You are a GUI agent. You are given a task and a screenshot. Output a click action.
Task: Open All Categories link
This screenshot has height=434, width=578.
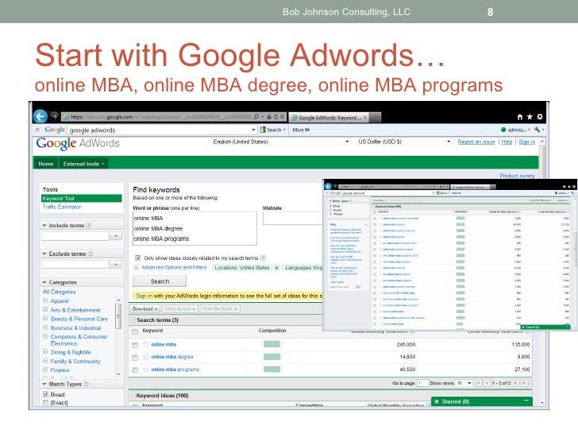[59, 292]
